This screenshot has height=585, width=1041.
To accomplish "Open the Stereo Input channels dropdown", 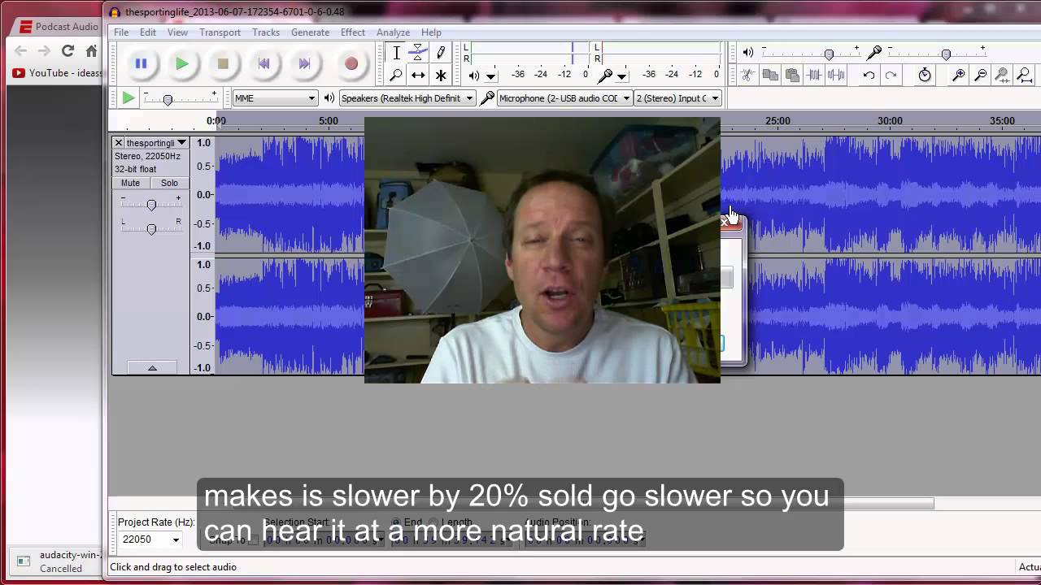I will [678, 98].
